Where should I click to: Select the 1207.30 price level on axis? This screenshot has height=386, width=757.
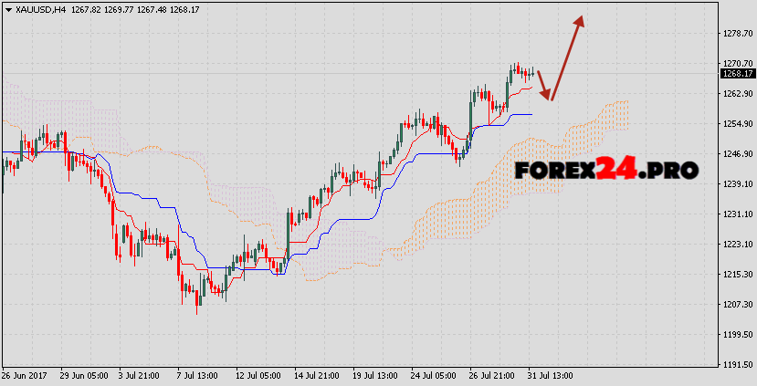pyautogui.click(x=736, y=305)
